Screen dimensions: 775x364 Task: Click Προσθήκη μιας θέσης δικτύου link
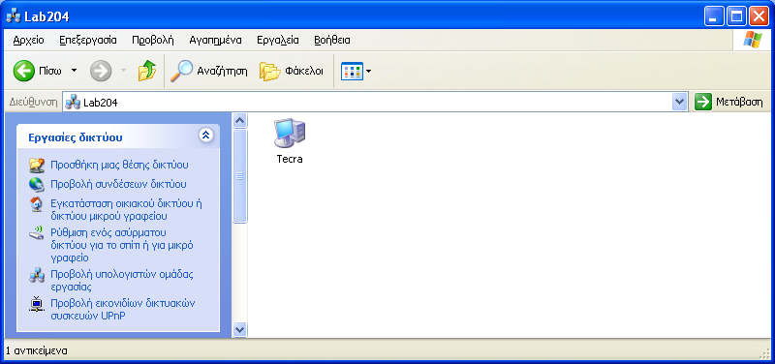119,165
